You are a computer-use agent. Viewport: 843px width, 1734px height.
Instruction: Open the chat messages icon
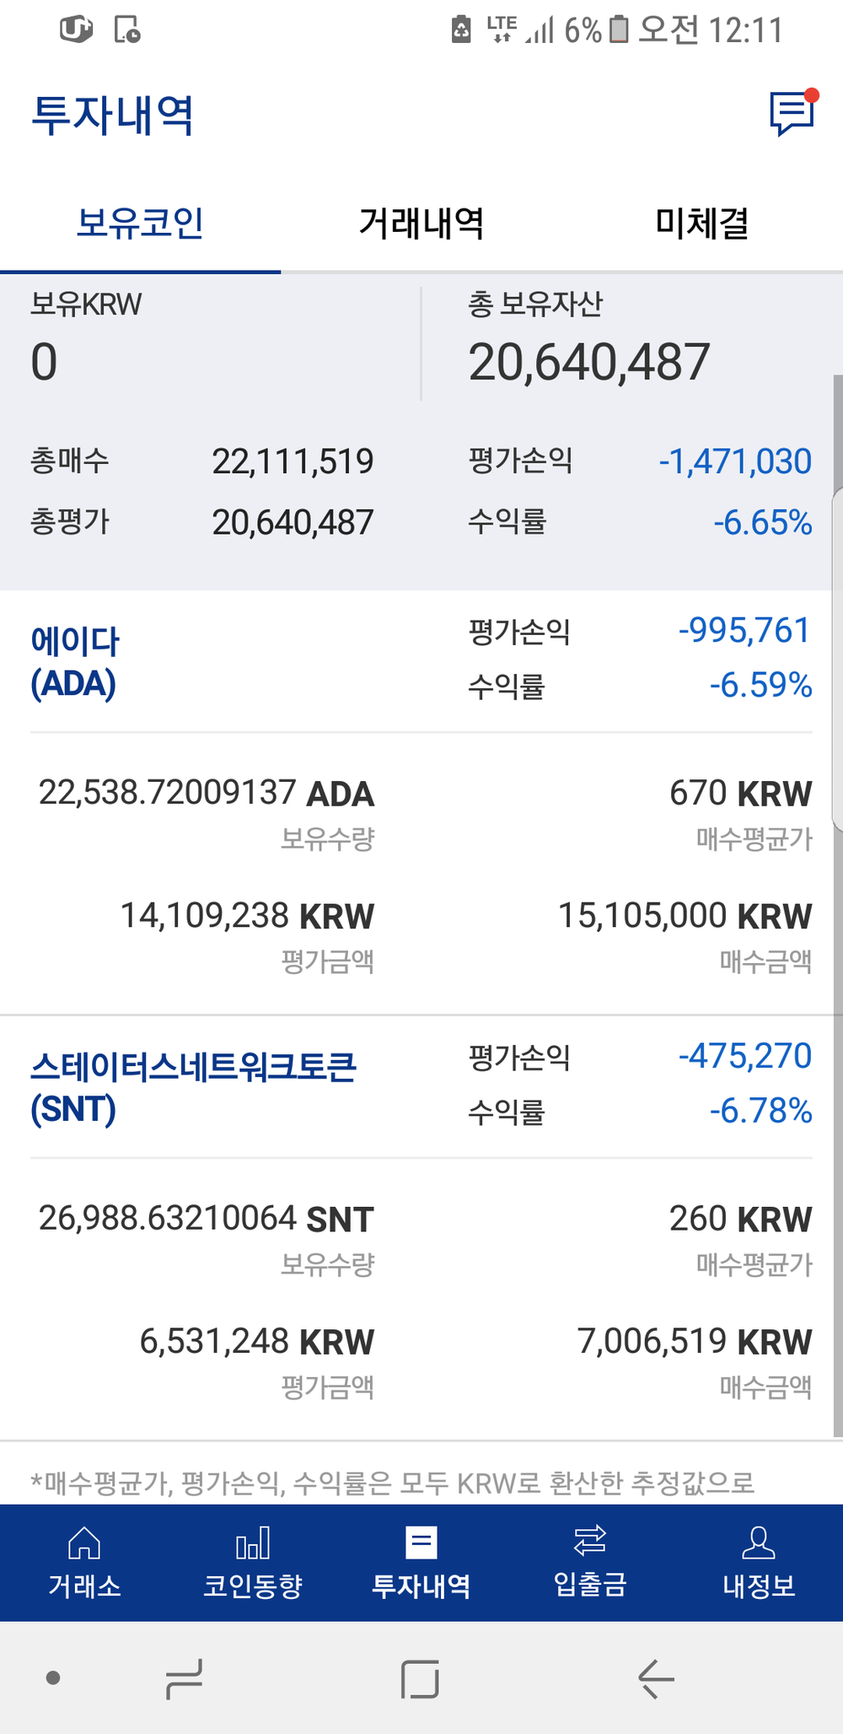click(792, 112)
